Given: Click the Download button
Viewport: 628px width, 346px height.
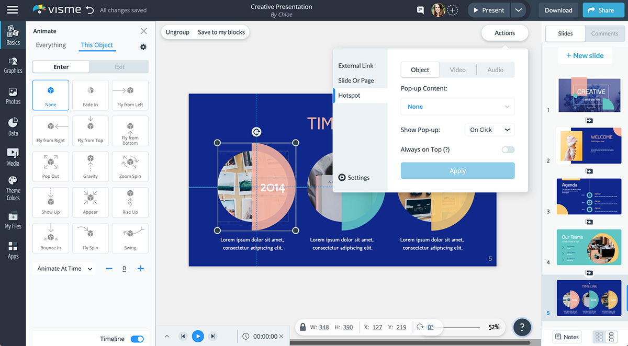Looking at the screenshot, I should point(558,10).
